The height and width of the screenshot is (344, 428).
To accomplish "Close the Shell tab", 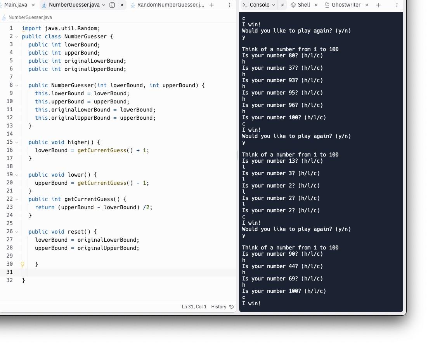I will 316,5.
